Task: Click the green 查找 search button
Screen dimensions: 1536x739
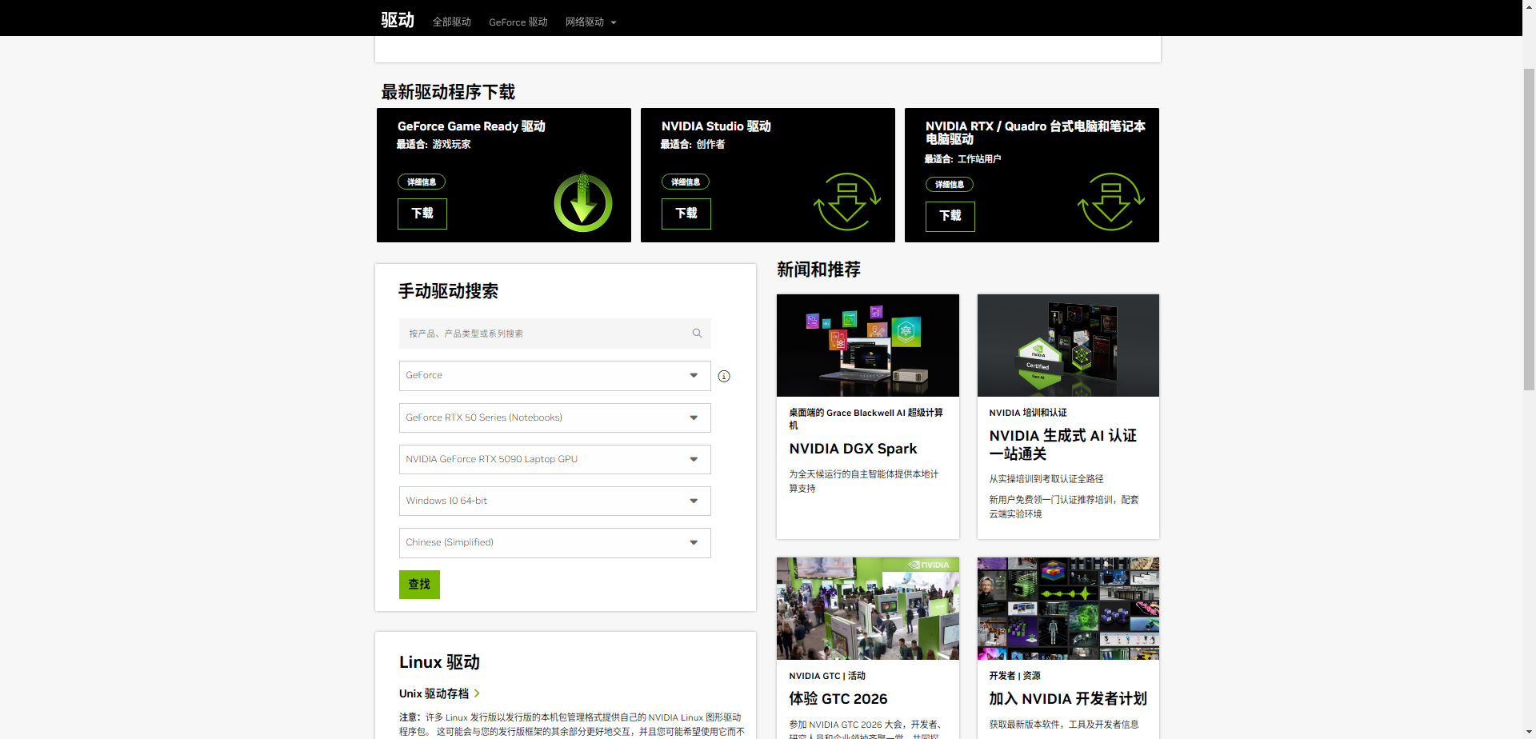Action: click(x=419, y=585)
